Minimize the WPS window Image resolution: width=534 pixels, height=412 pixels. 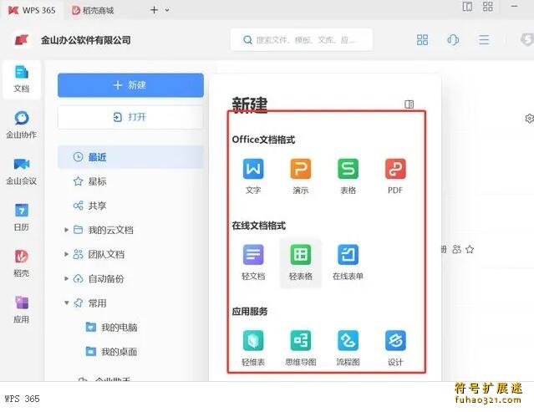(514, 6)
